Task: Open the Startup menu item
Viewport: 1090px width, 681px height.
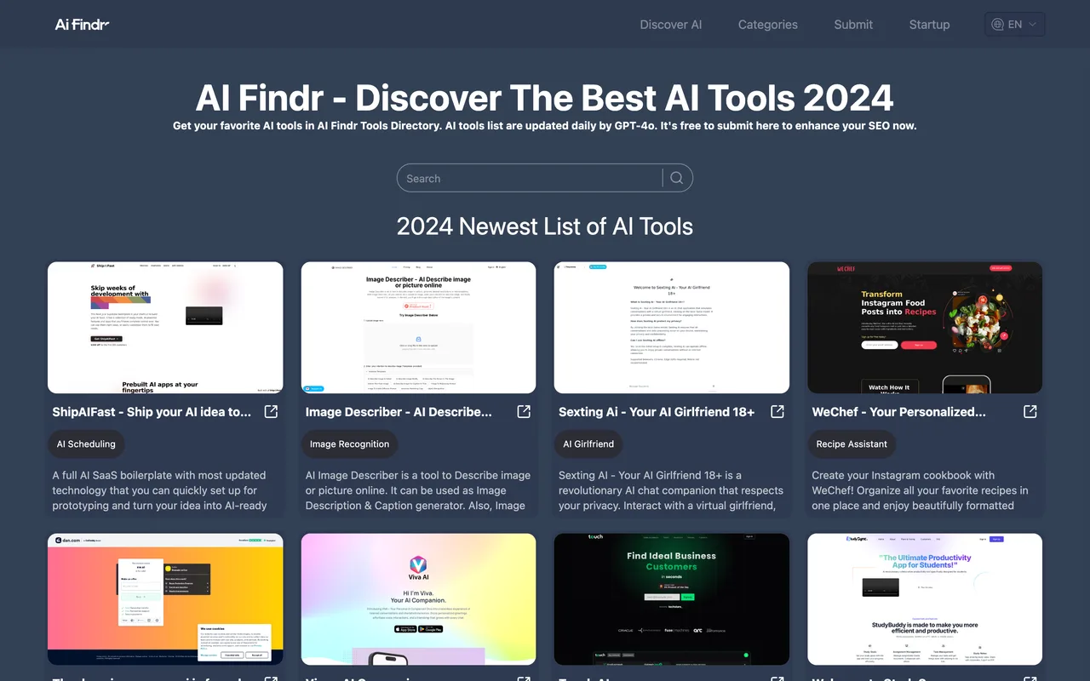Action: pos(929,25)
